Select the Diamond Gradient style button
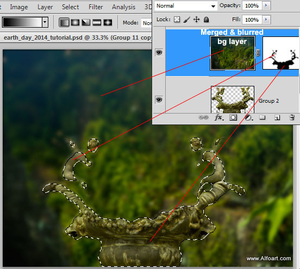300x269 pixels. click(108, 23)
